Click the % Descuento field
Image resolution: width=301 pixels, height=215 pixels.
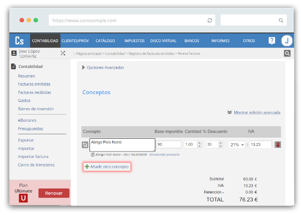(x=212, y=145)
